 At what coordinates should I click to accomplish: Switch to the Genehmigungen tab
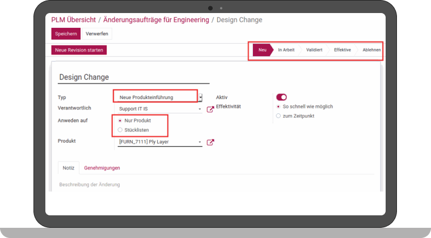(x=102, y=168)
